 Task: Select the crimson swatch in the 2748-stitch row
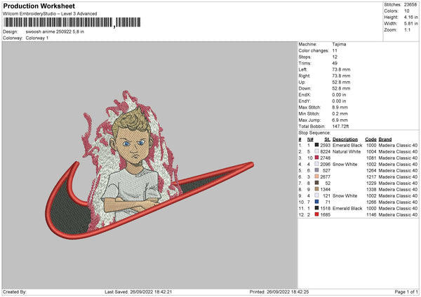click(316, 158)
